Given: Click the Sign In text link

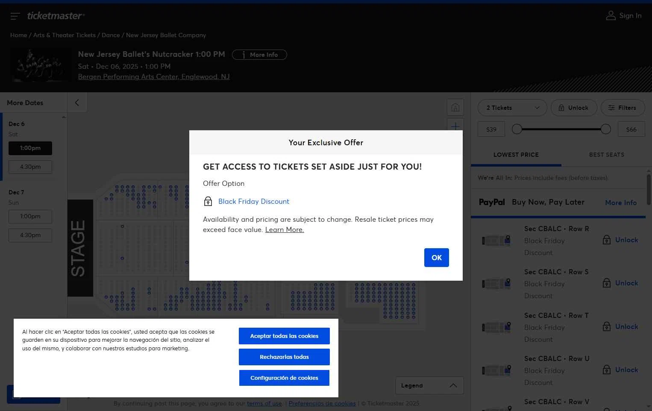Looking at the screenshot, I should tap(630, 16).
